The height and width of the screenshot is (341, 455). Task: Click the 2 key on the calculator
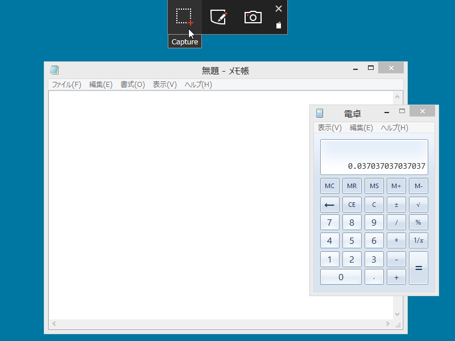point(351,259)
